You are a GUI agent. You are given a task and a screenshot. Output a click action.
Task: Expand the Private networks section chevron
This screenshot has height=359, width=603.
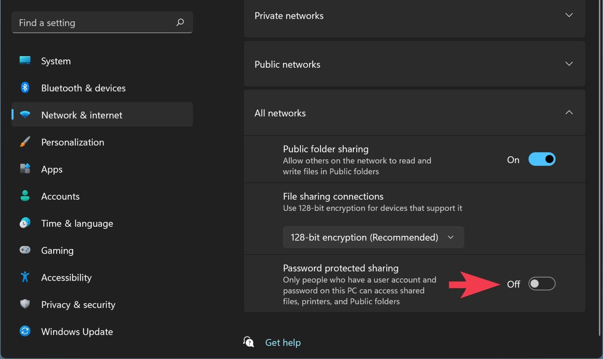tap(569, 15)
